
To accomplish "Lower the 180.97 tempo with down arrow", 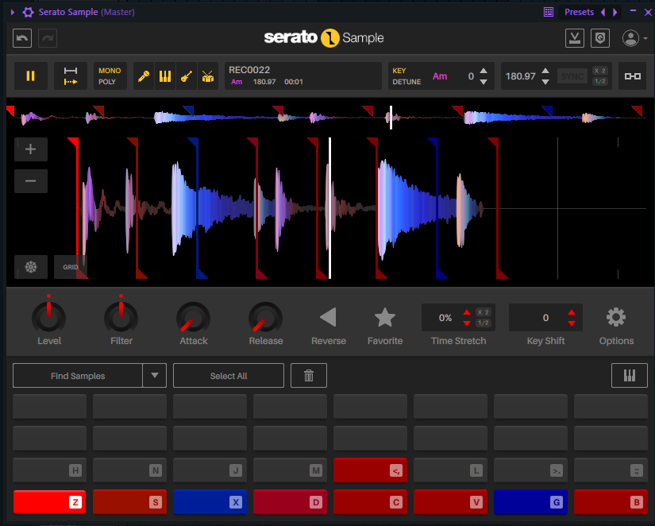I will tap(545, 82).
